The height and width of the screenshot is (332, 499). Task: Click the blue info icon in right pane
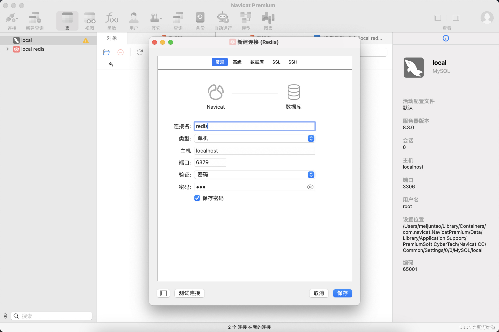pos(446,38)
